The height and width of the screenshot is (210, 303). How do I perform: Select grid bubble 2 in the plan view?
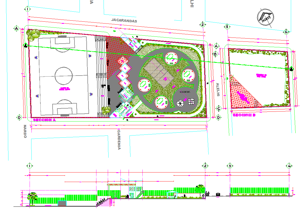(x=203, y=25)
